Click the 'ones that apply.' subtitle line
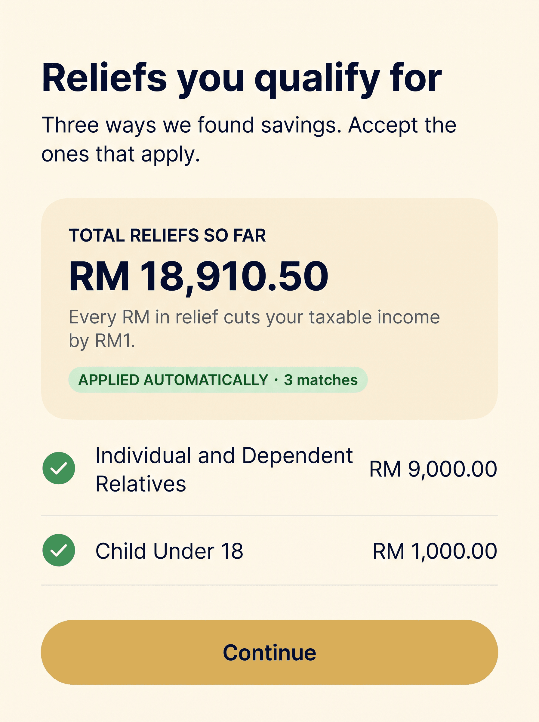The width and height of the screenshot is (539, 722). coord(121,154)
